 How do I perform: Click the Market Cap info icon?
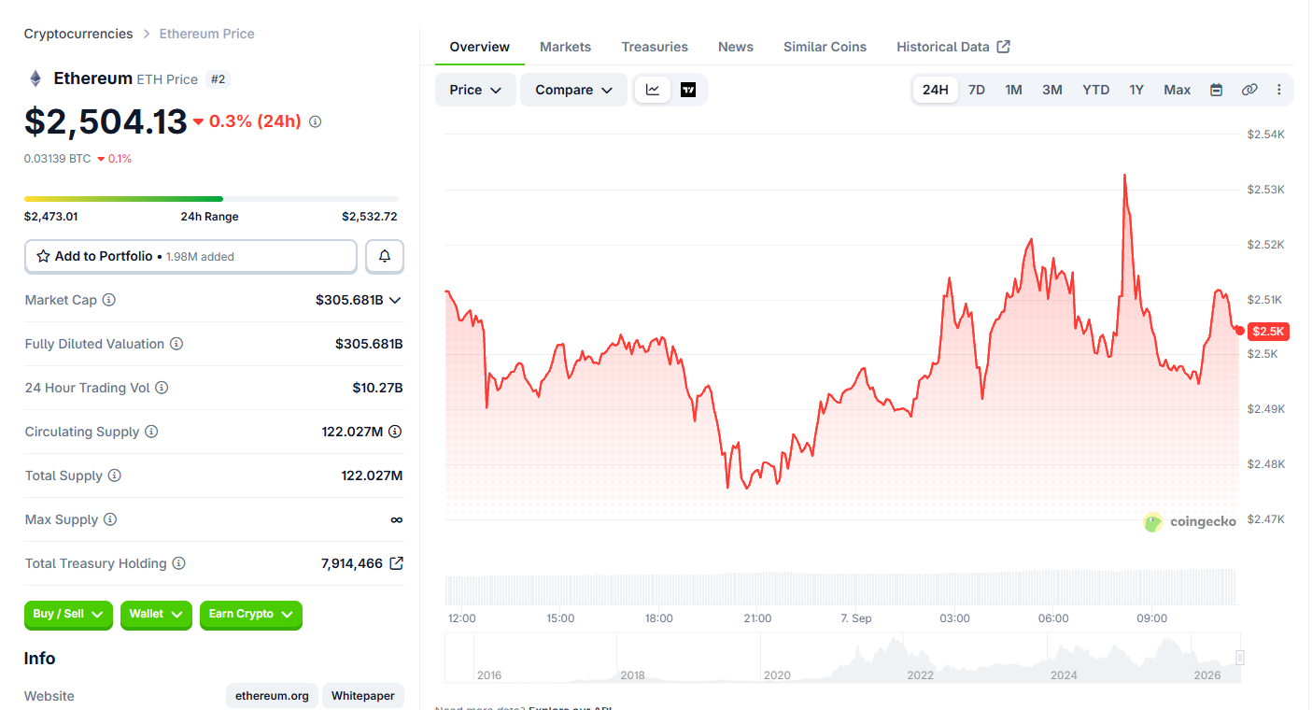(x=108, y=300)
